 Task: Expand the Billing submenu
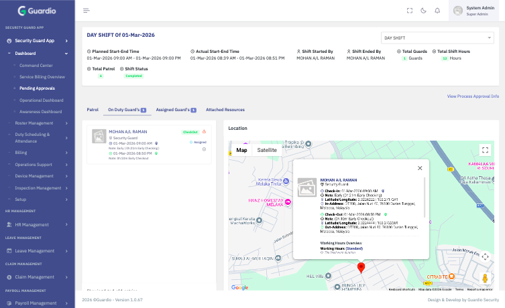tap(38, 153)
